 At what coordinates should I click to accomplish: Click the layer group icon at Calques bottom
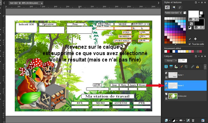[188, 120]
